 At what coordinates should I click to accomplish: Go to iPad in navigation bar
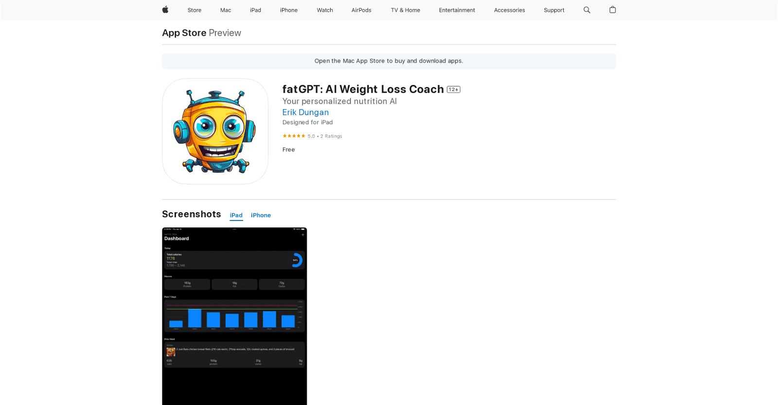[255, 10]
